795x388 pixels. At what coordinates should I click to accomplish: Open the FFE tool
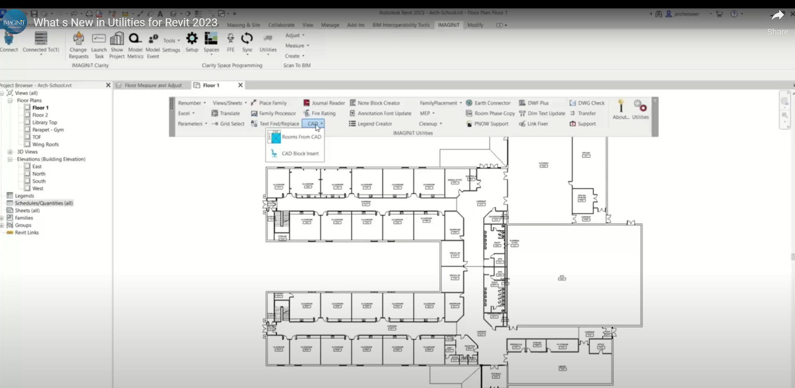tap(230, 43)
